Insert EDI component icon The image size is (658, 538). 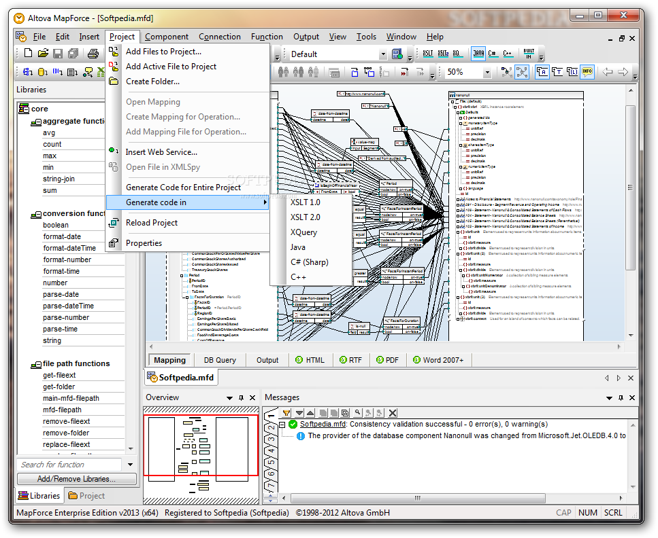click(x=57, y=72)
